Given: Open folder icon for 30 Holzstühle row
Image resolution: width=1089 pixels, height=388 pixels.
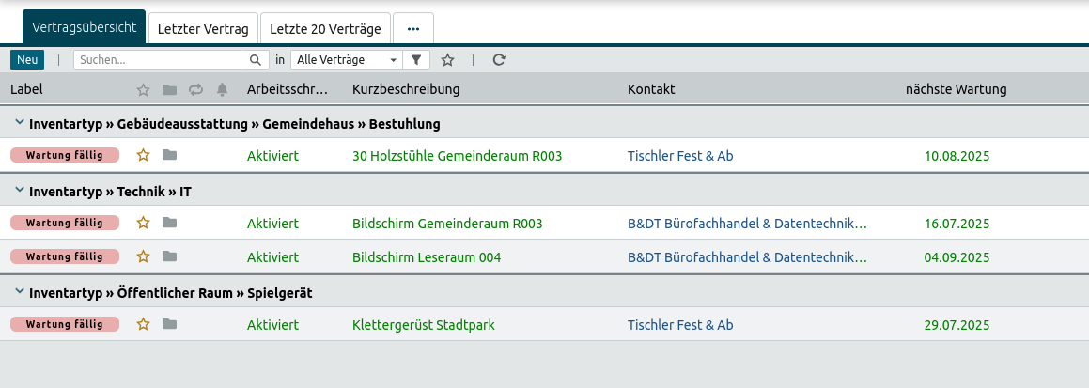Looking at the screenshot, I should [x=169, y=155].
